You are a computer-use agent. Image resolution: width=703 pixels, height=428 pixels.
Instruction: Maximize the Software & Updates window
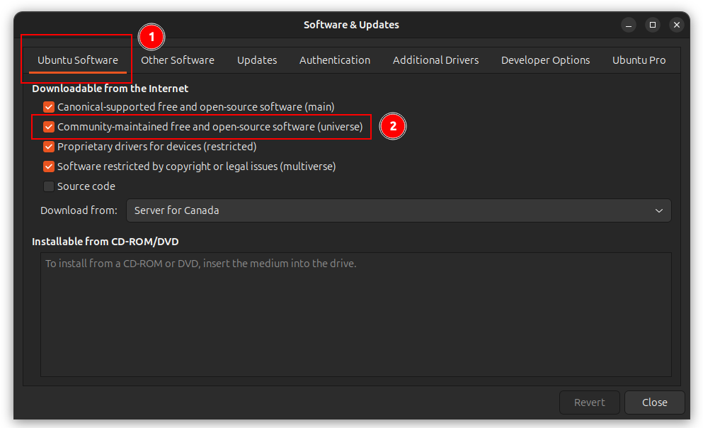652,25
